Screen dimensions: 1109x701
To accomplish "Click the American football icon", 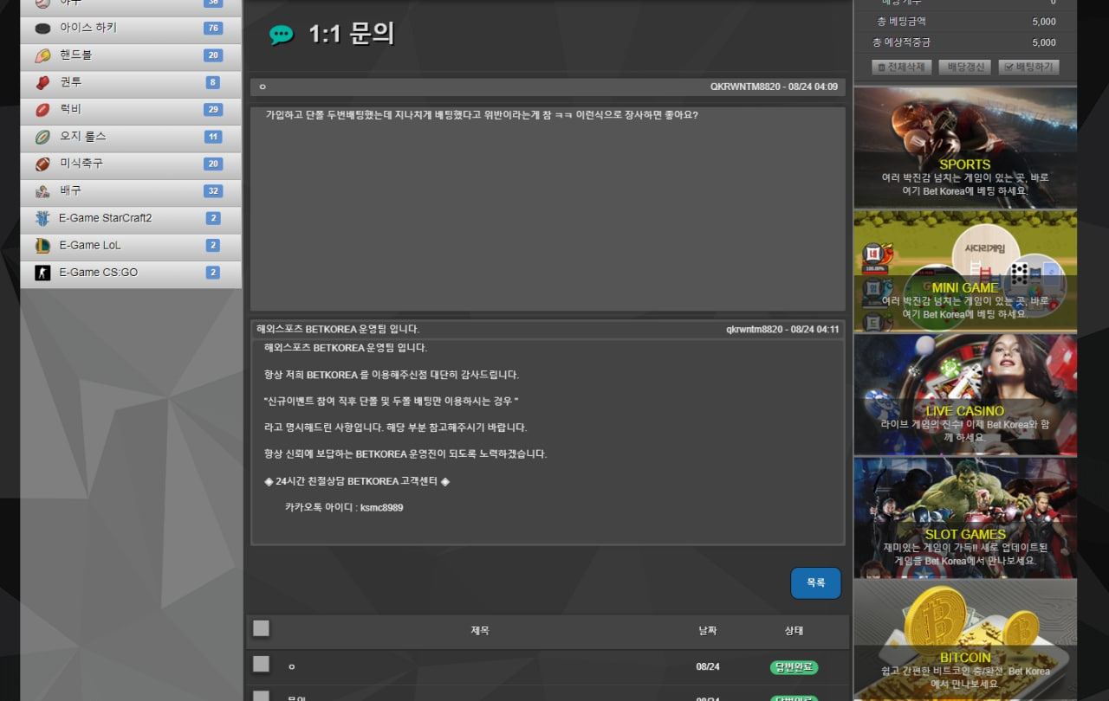I will 42,164.
